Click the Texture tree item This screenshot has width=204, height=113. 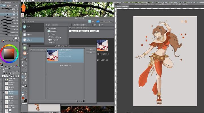coord(53,43)
